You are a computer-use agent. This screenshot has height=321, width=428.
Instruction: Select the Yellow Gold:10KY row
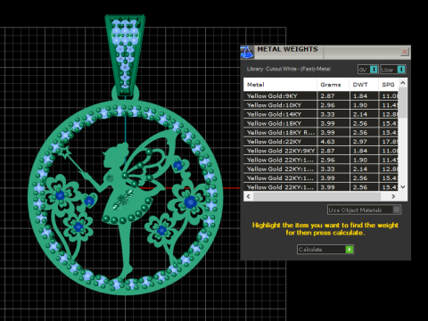321,105
